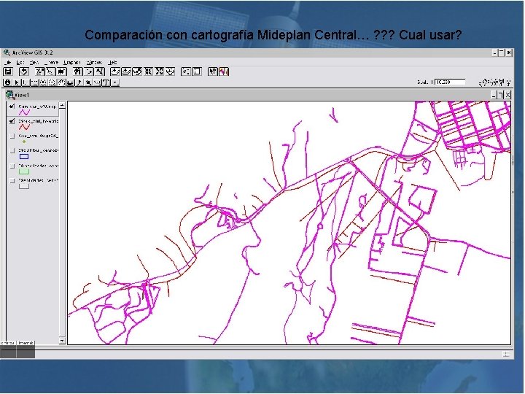525x394 pixels.
Task: Open the Theme menu
Action: click(51, 63)
